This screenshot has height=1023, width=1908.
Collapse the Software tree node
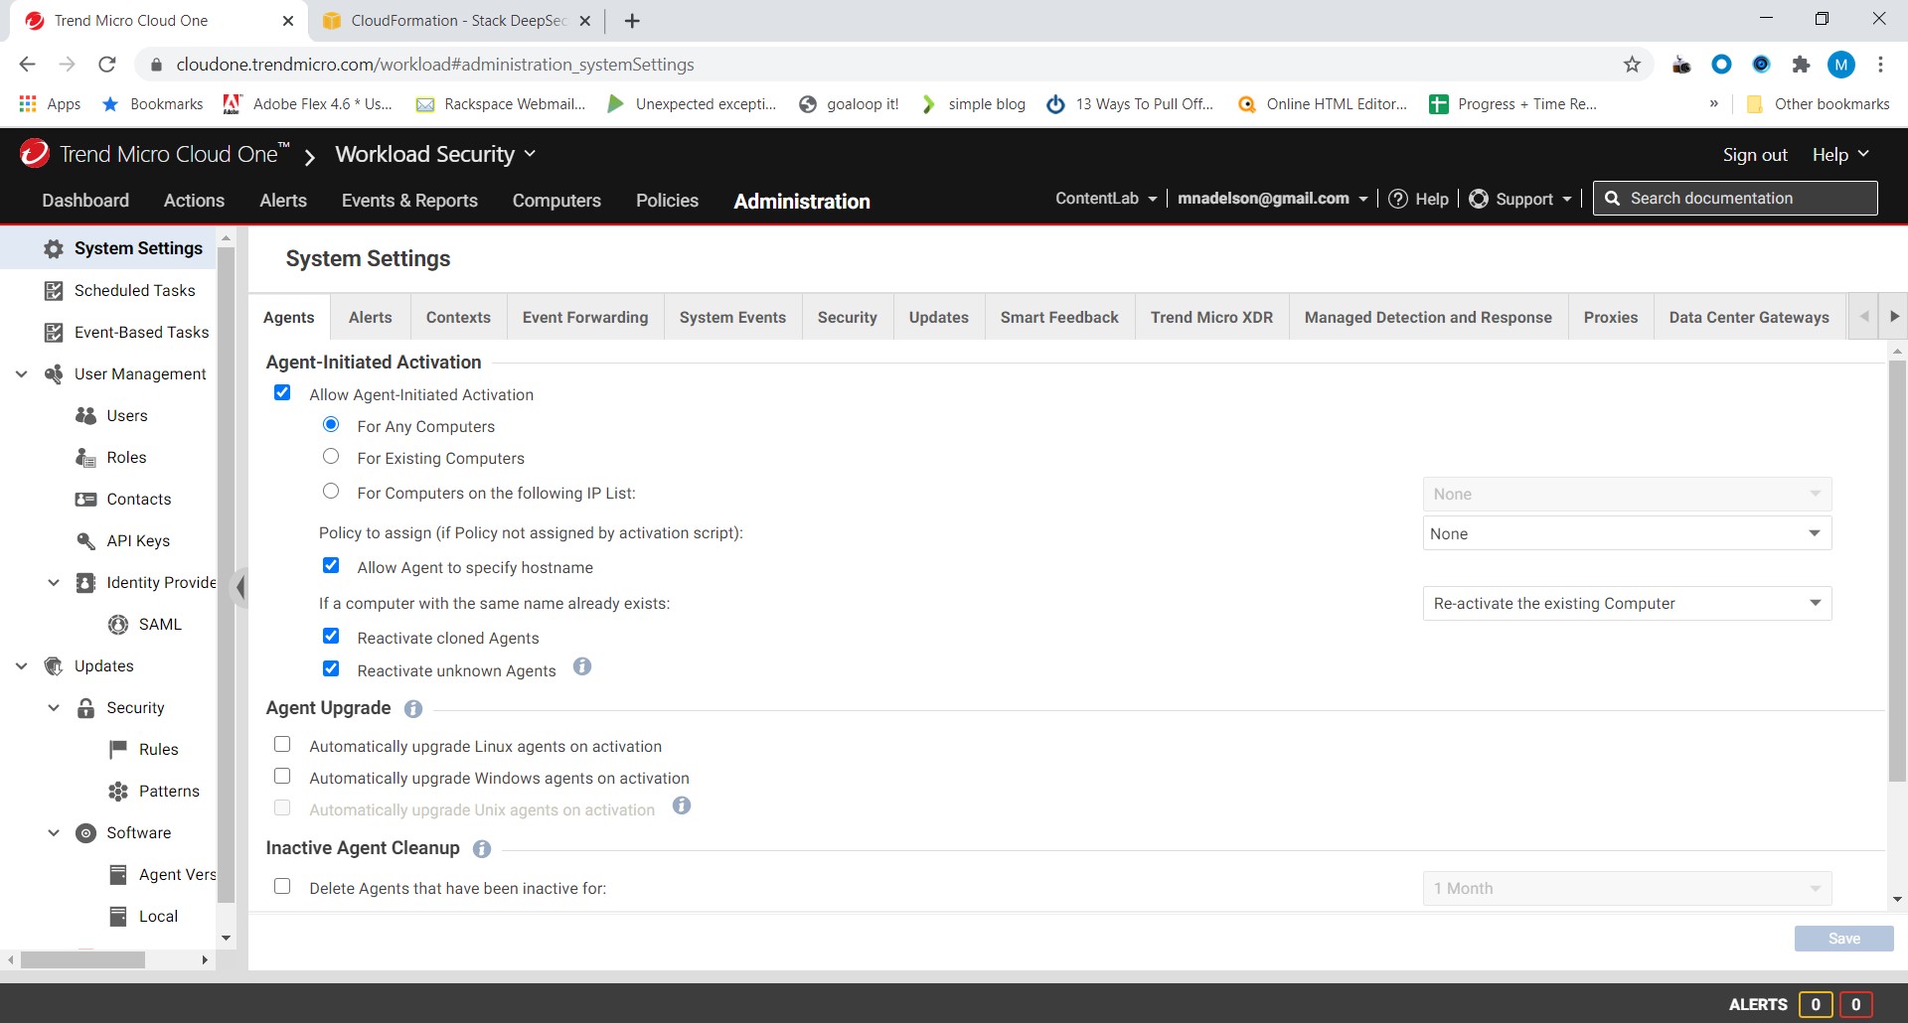[x=54, y=832]
